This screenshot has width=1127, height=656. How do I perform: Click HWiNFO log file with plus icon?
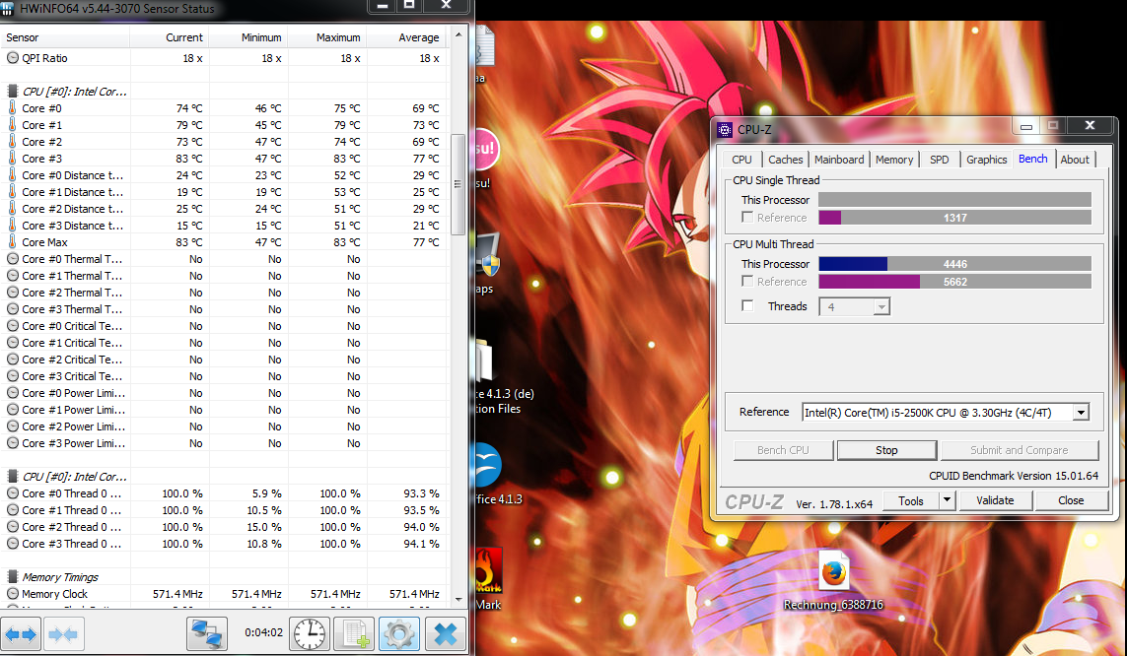coord(354,633)
